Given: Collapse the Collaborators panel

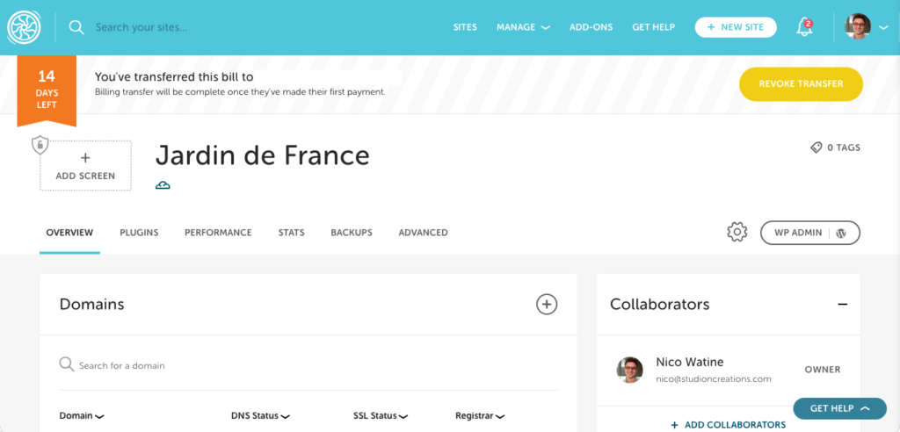Looking at the screenshot, I should 842,304.
